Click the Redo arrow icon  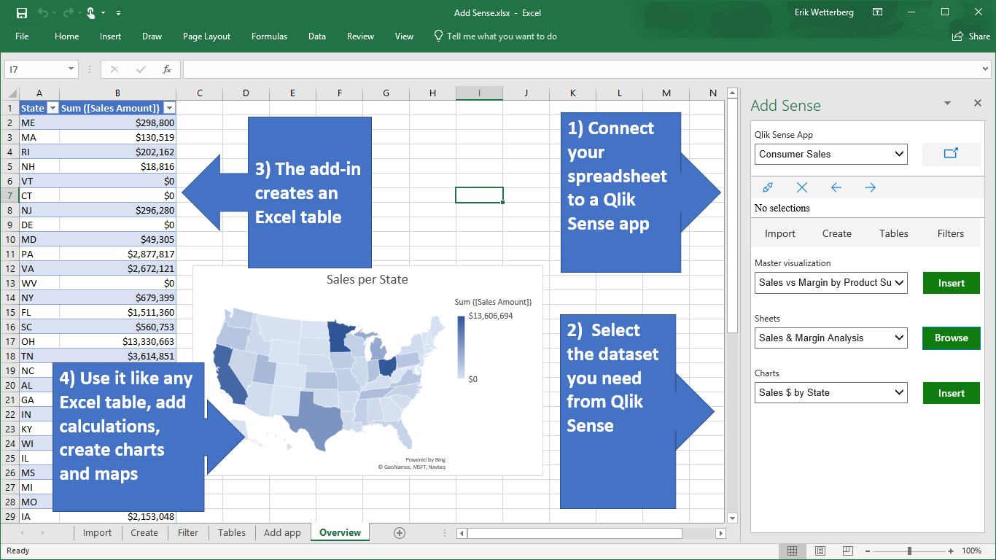[69, 12]
